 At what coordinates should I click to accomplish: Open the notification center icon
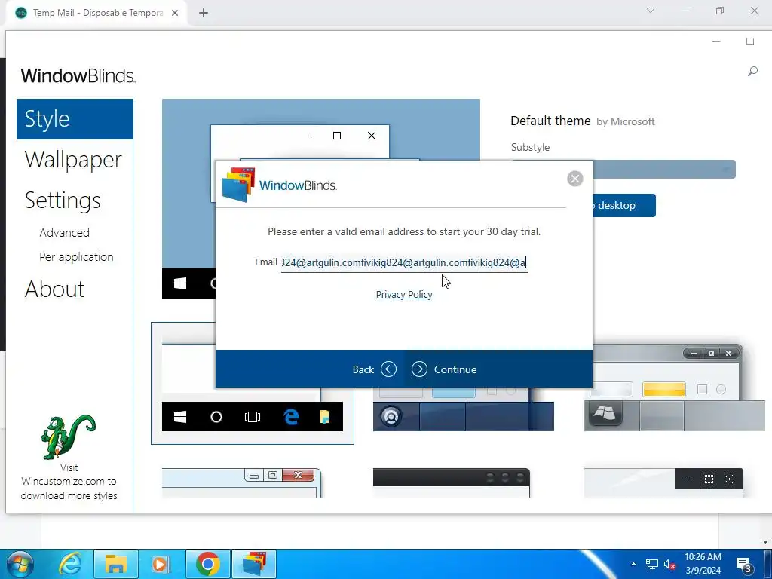click(x=743, y=565)
